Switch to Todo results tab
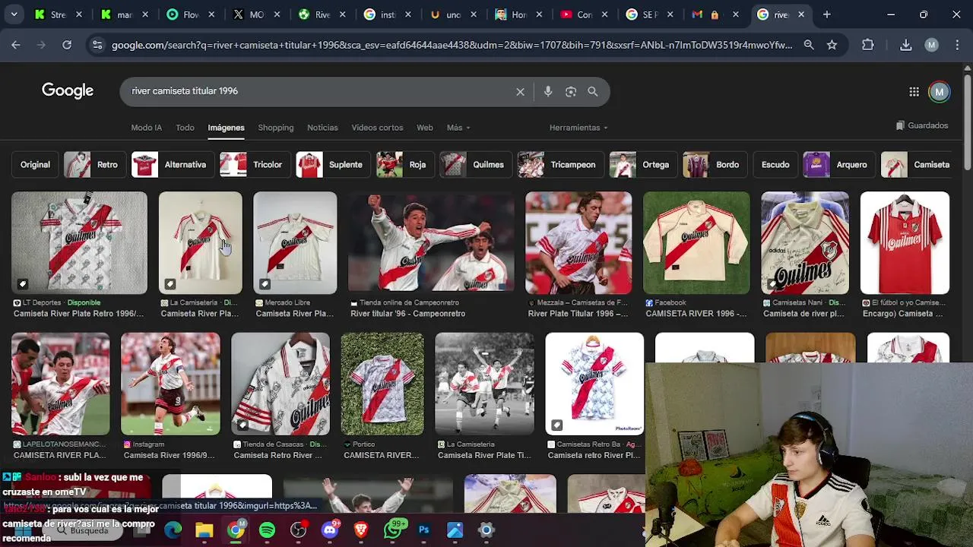The width and height of the screenshot is (973, 547). pos(185,128)
